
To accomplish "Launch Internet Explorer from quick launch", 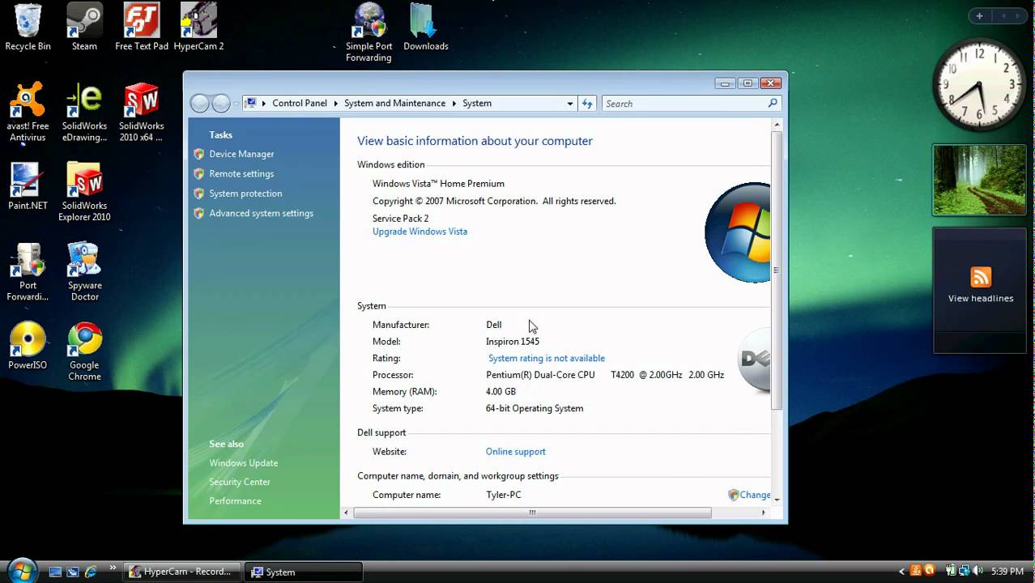I will click(x=91, y=572).
